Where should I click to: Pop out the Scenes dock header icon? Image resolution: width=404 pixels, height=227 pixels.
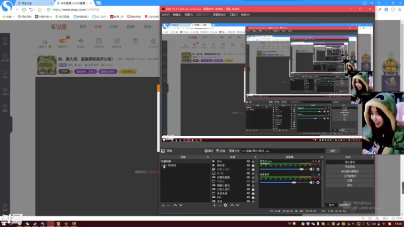(x=208, y=157)
